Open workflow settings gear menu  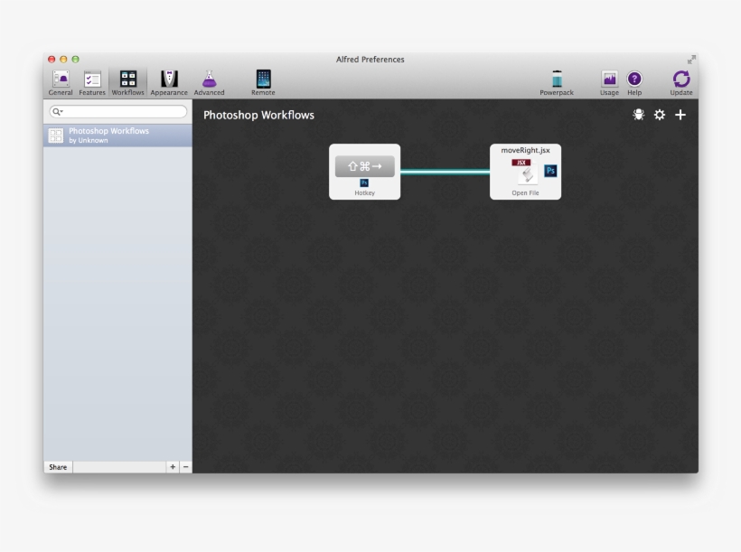pos(660,115)
